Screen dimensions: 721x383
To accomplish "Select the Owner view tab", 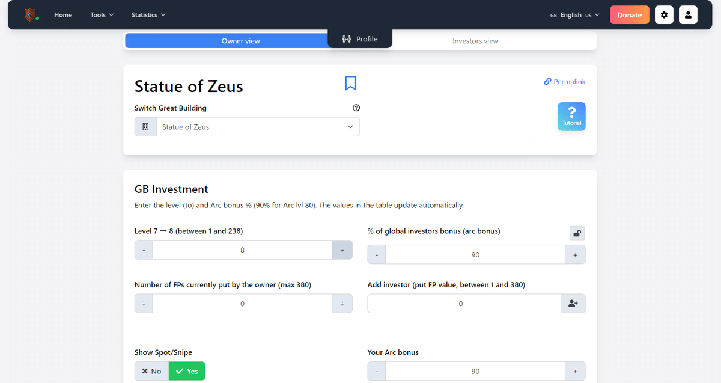I will (240, 41).
